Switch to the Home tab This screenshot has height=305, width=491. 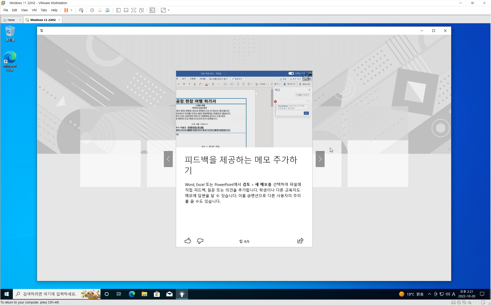coord(11,20)
